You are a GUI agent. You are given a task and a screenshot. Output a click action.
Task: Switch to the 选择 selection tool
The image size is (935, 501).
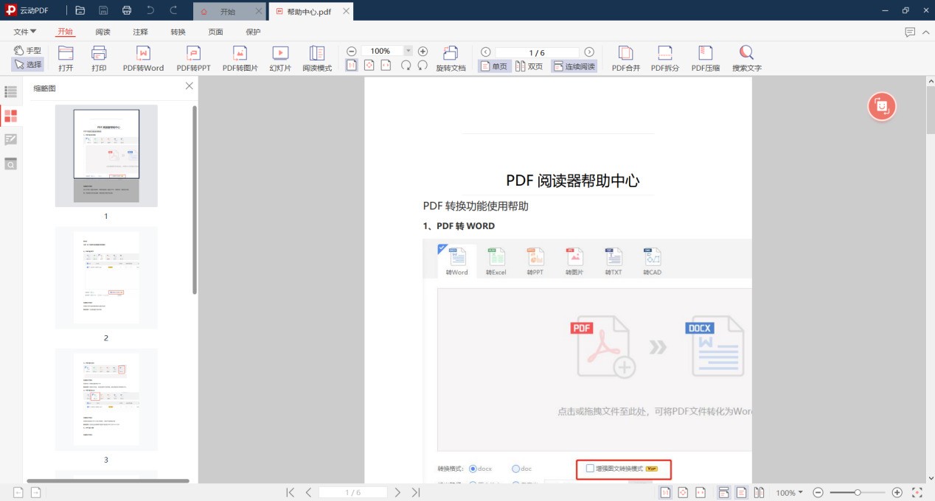click(x=27, y=64)
